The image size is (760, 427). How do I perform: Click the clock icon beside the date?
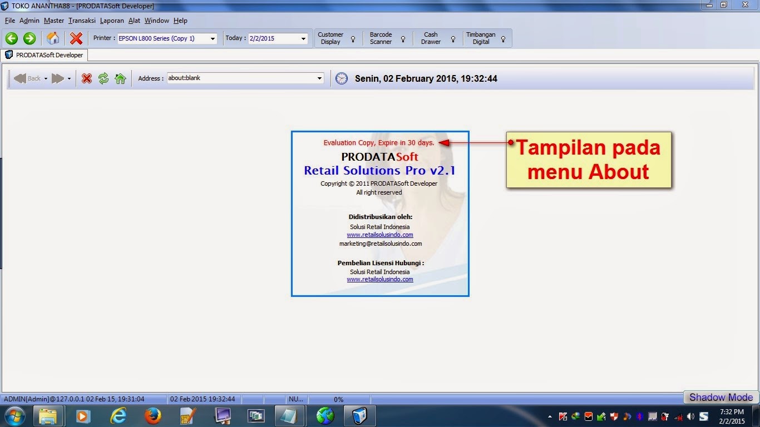tap(342, 78)
